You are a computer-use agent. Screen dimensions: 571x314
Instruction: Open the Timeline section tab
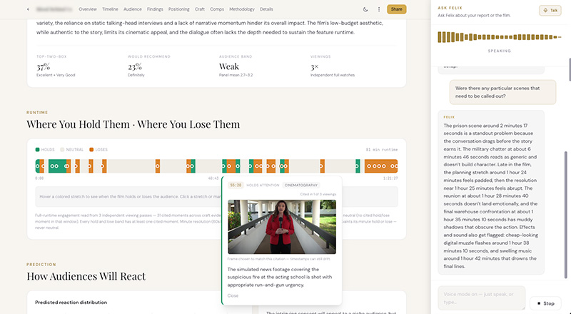tap(110, 9)
